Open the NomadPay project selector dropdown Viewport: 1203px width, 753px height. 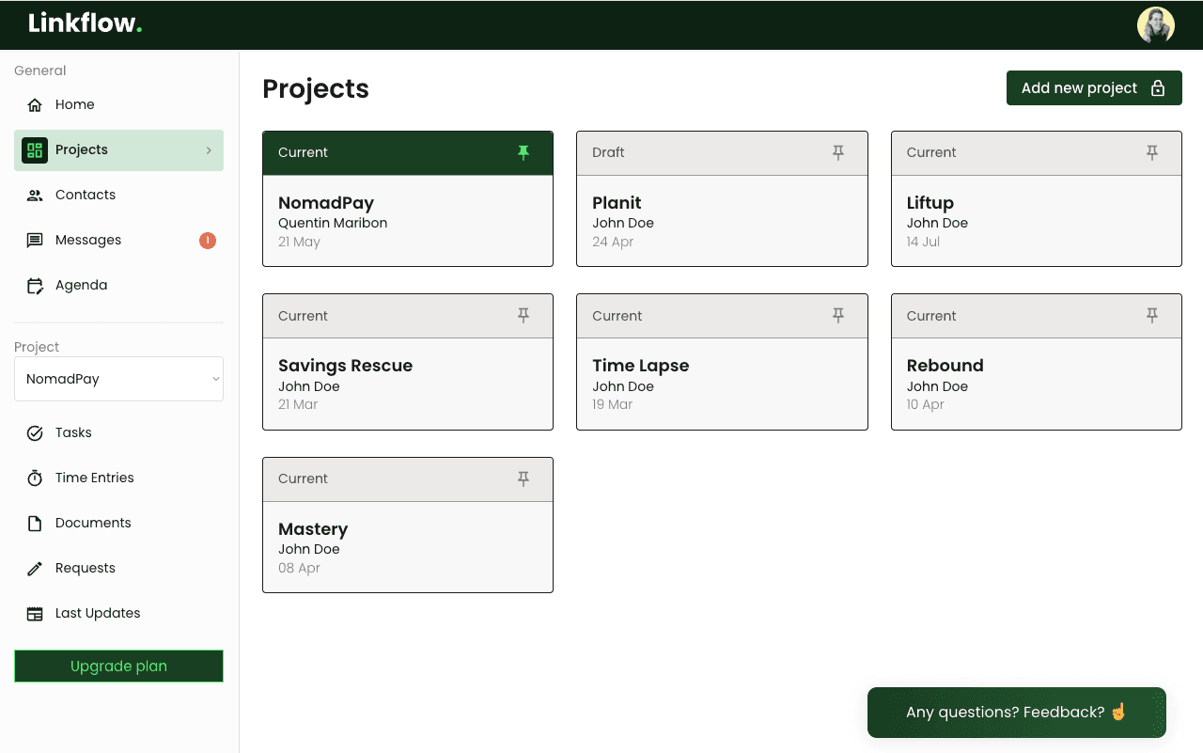click(x=118, y=379)
